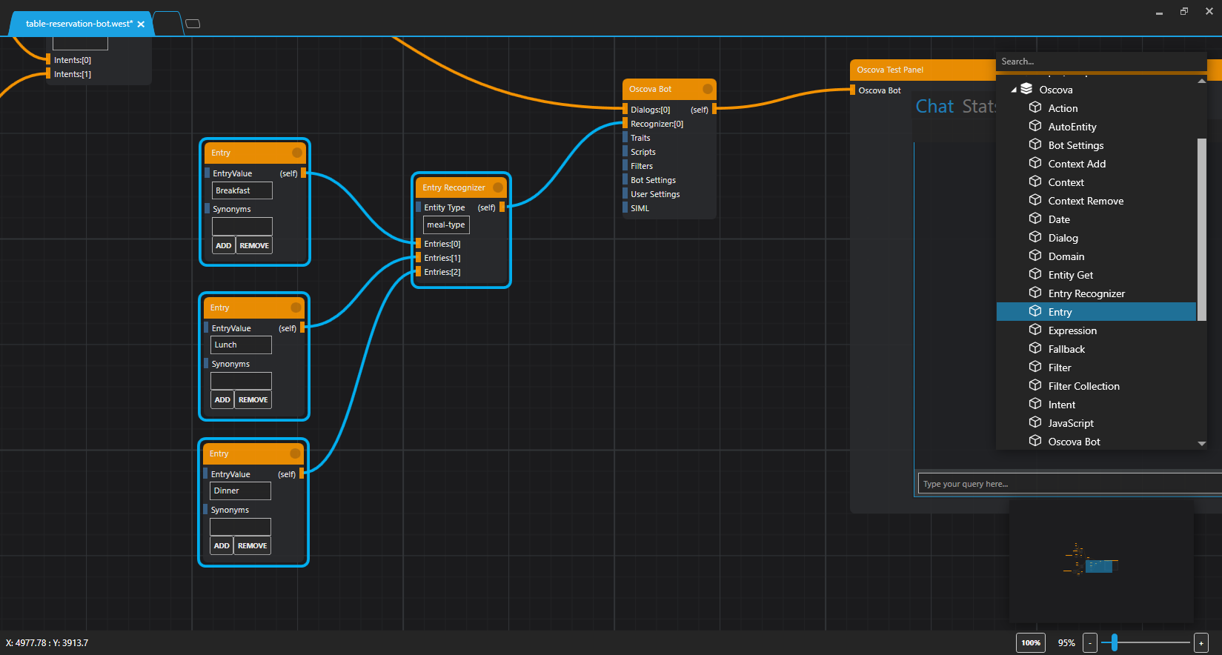Click the zoom slider handle
Viewport: 1222px width, 655px height.
pos(1114,642)
